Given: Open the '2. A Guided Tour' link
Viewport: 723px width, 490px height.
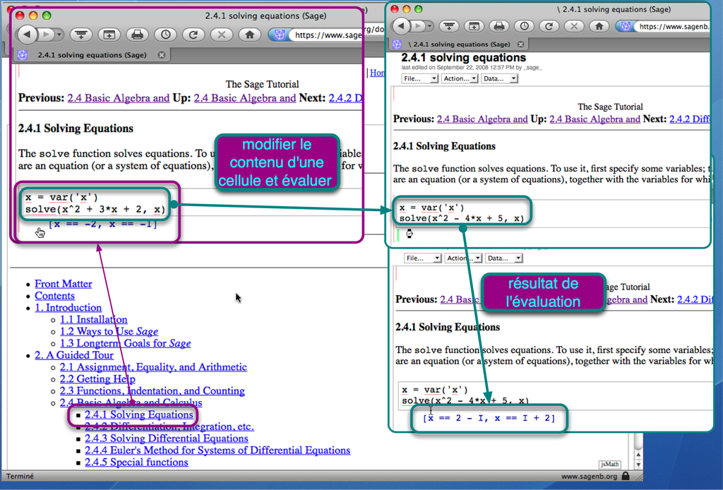Looking at the screenshot, I should tap(74, 355).
